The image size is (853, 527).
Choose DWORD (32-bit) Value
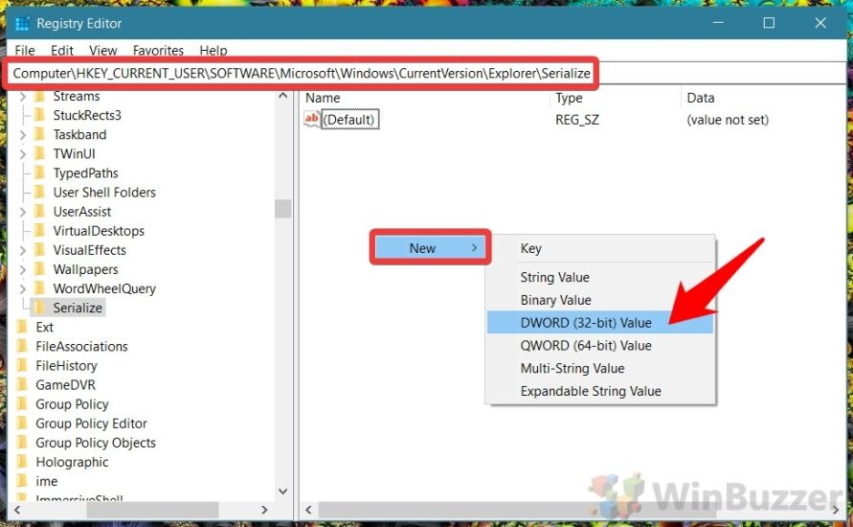600,323
